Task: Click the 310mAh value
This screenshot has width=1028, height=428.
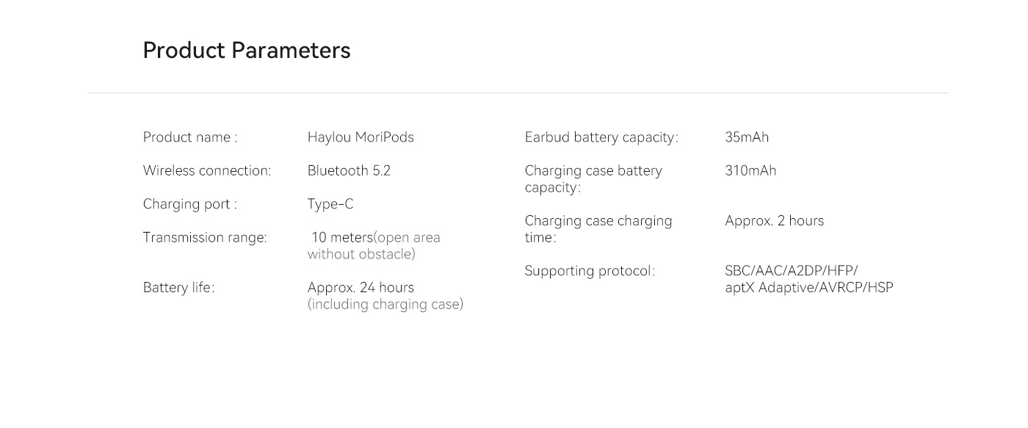Action: click(750, 170)
